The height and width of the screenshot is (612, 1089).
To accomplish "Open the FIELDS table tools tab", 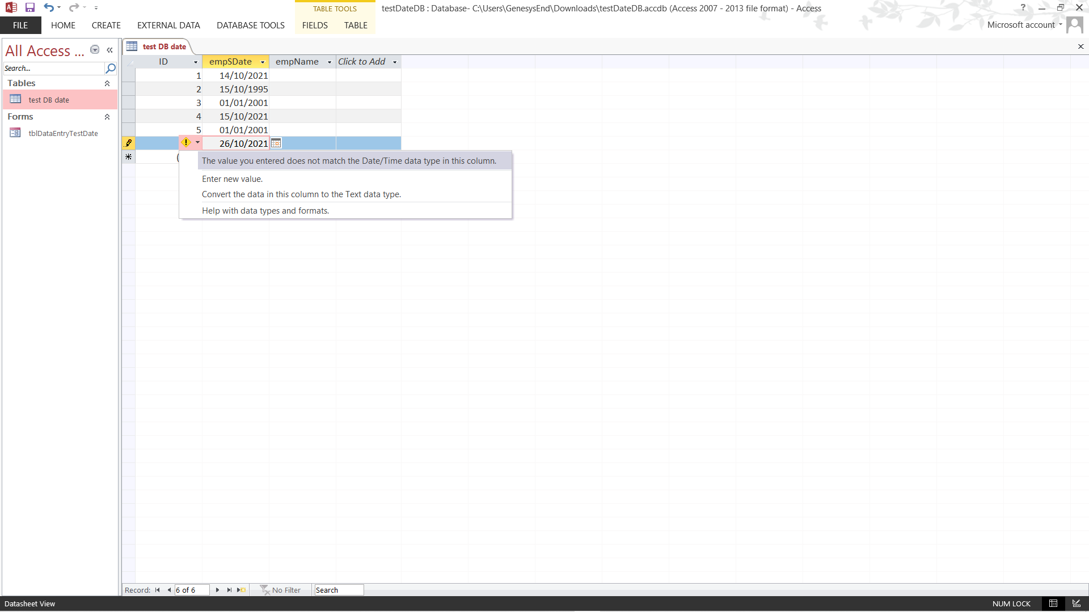I will [315, 25].
